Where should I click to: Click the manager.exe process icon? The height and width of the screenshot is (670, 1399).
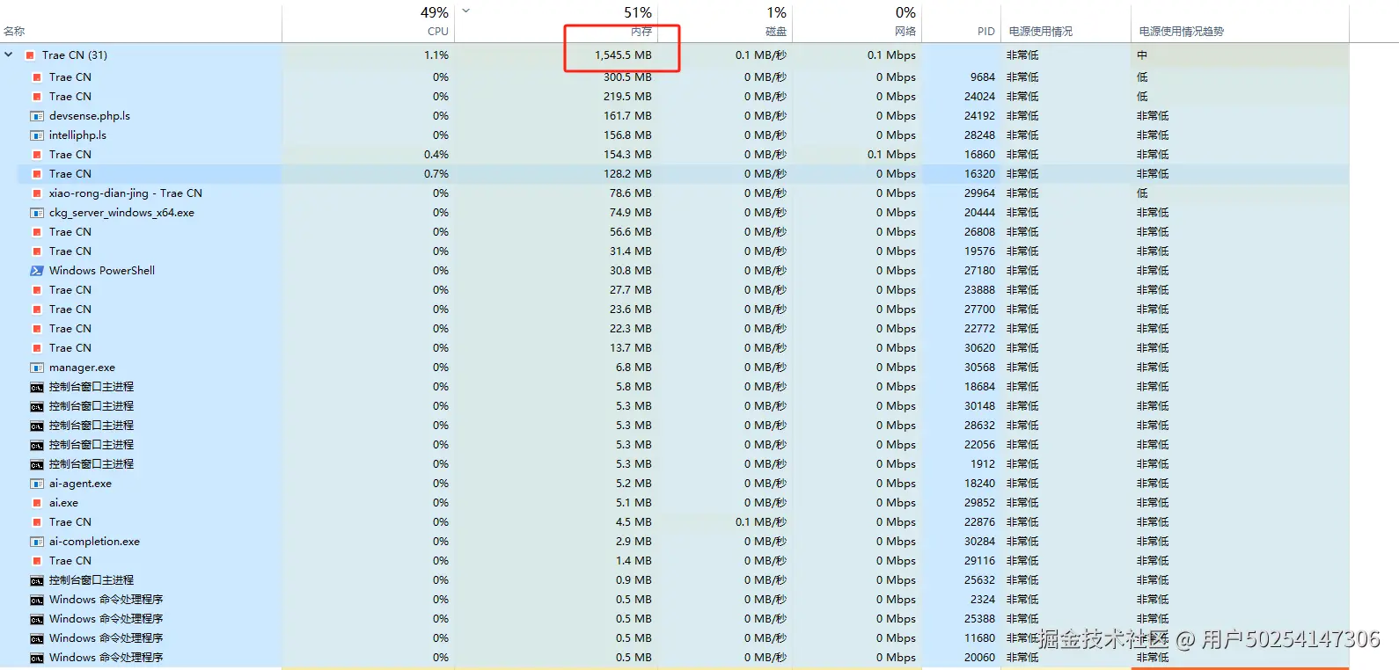37,368
